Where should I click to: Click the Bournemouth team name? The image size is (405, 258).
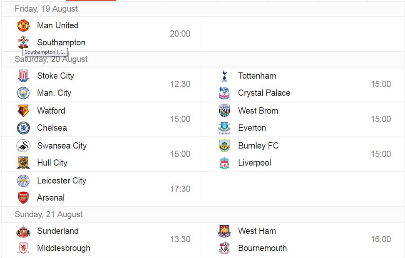[262, 248]
